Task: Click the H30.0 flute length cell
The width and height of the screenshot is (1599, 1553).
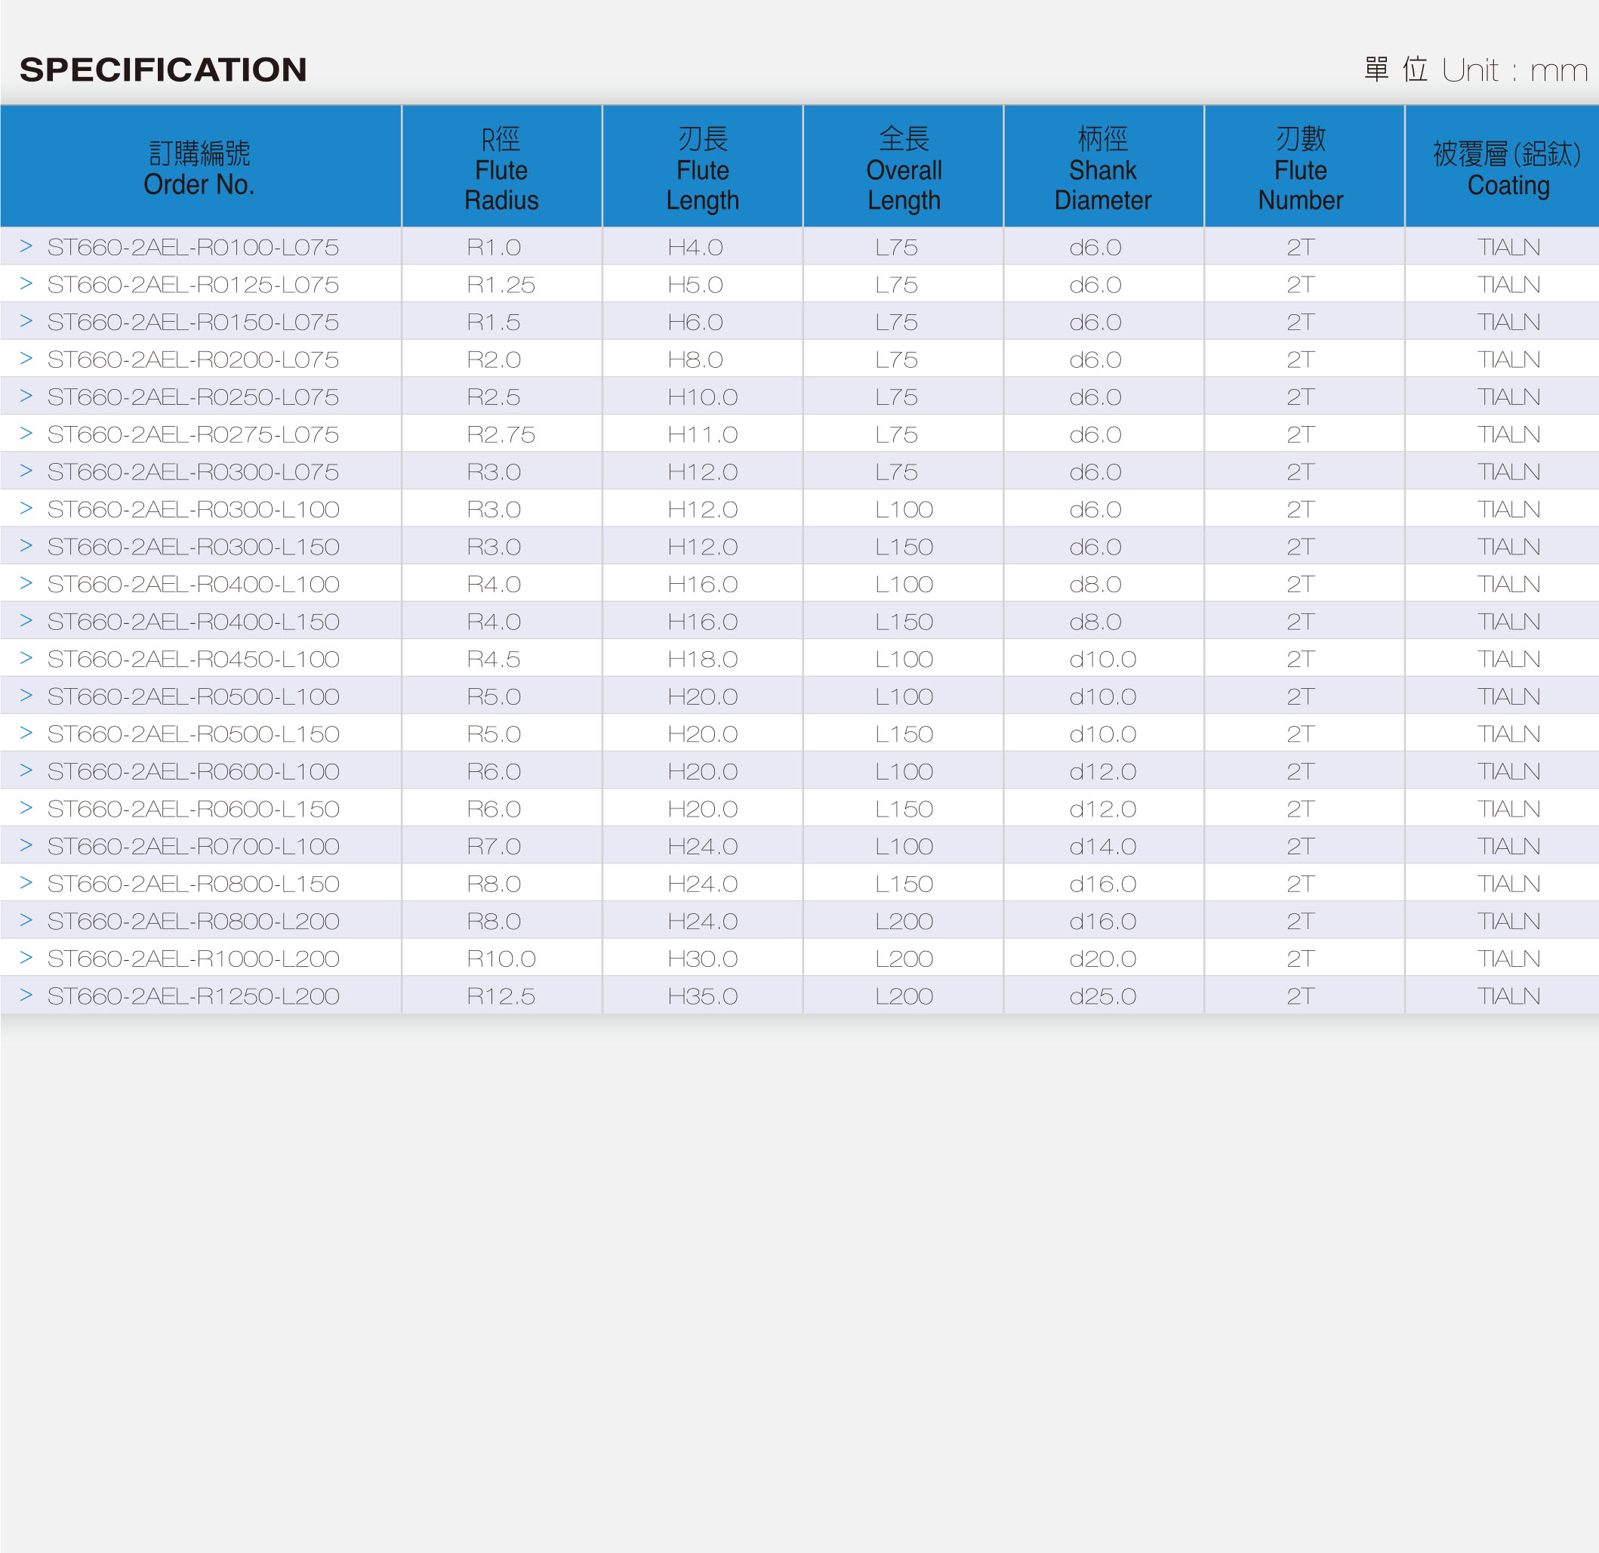Action: (702, 959)
